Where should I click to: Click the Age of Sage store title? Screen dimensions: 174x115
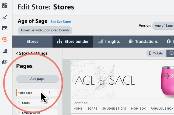(x=33, y=21)
